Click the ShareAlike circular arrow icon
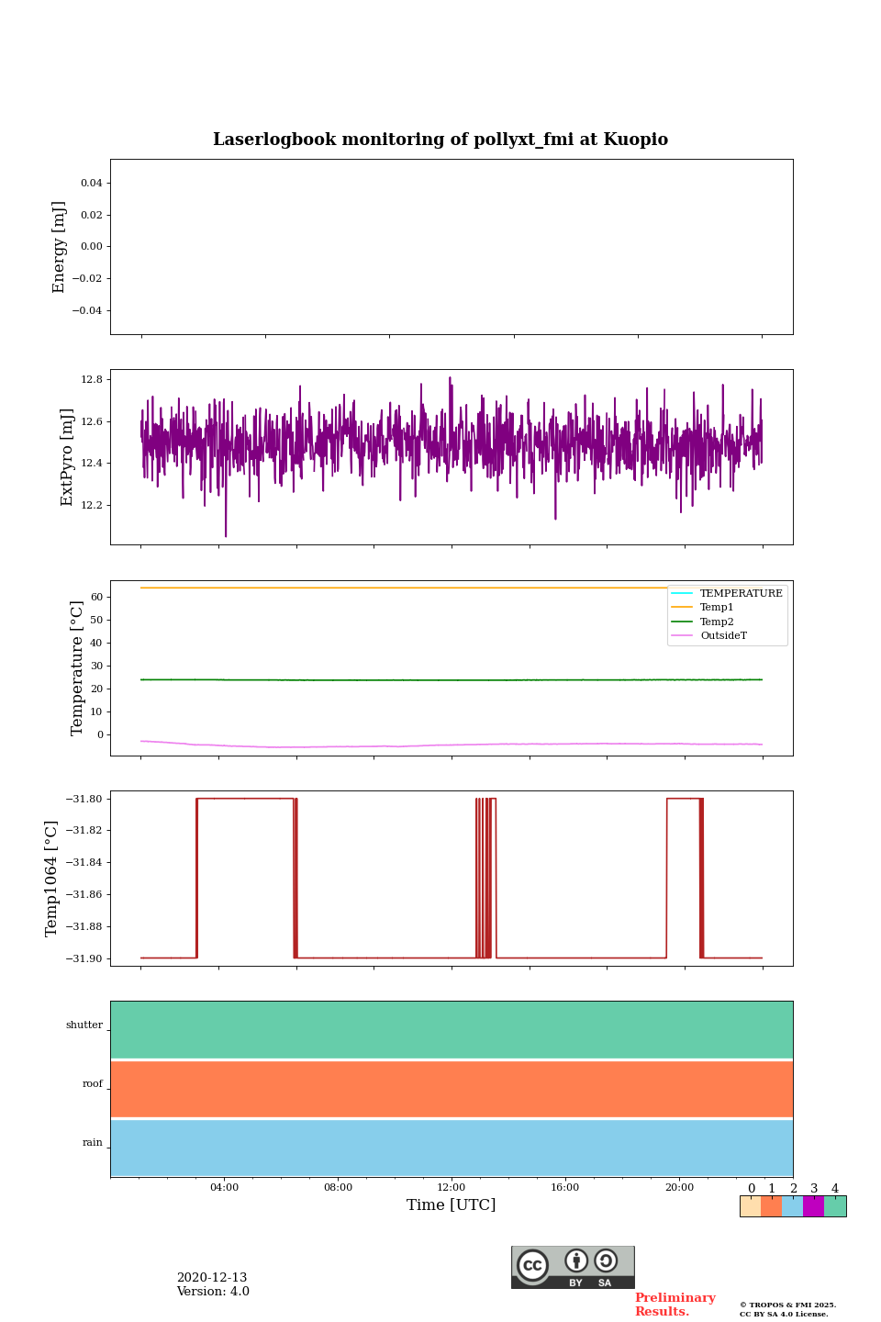The image size is (881, 1322). (x=606, y=1260)
